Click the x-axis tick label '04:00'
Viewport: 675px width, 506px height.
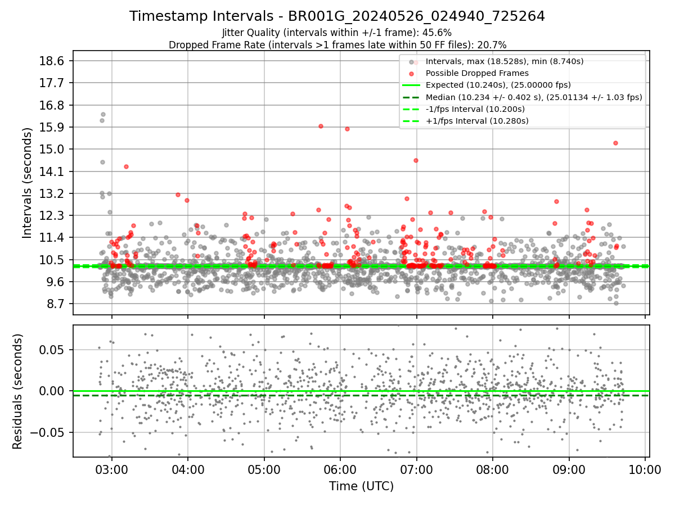(x=188, y=468)
